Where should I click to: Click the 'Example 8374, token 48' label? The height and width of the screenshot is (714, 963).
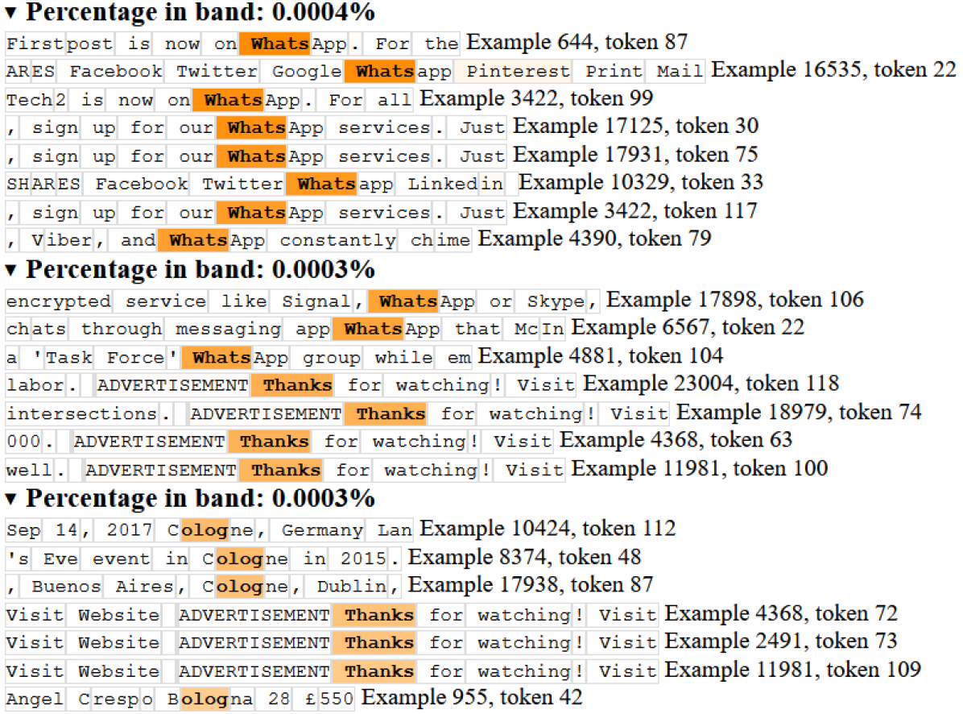point(524,558)
